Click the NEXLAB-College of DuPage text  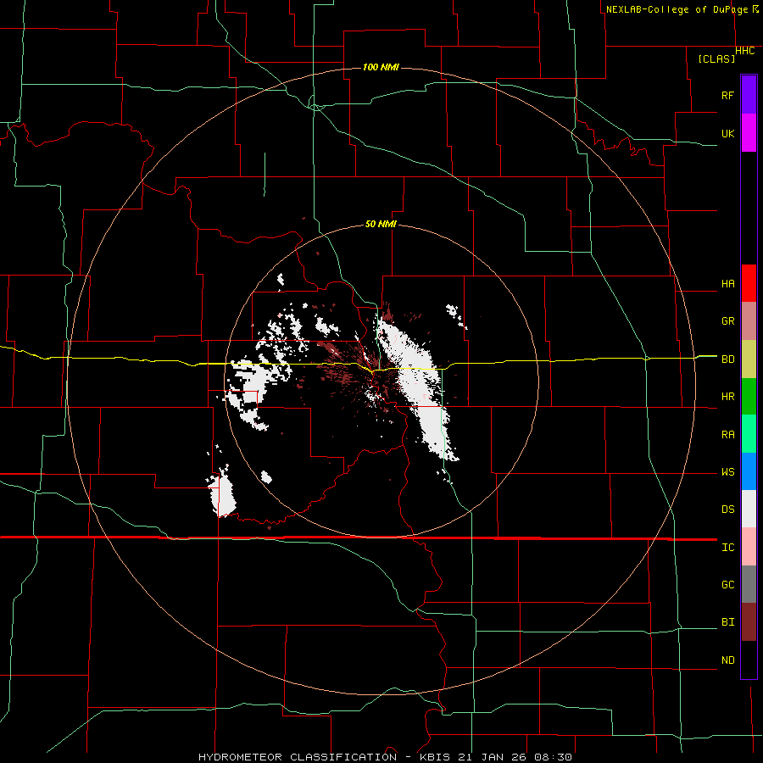point(677,9)
